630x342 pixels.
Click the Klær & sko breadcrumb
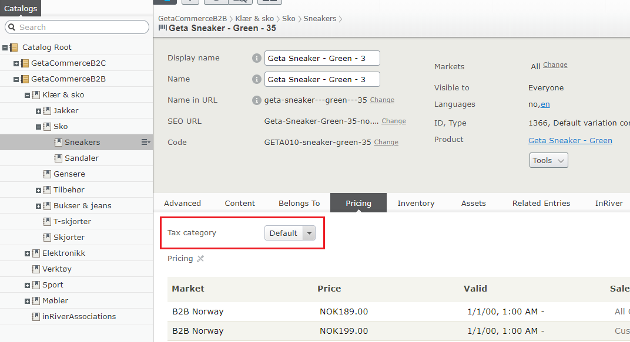coord(254,18)
